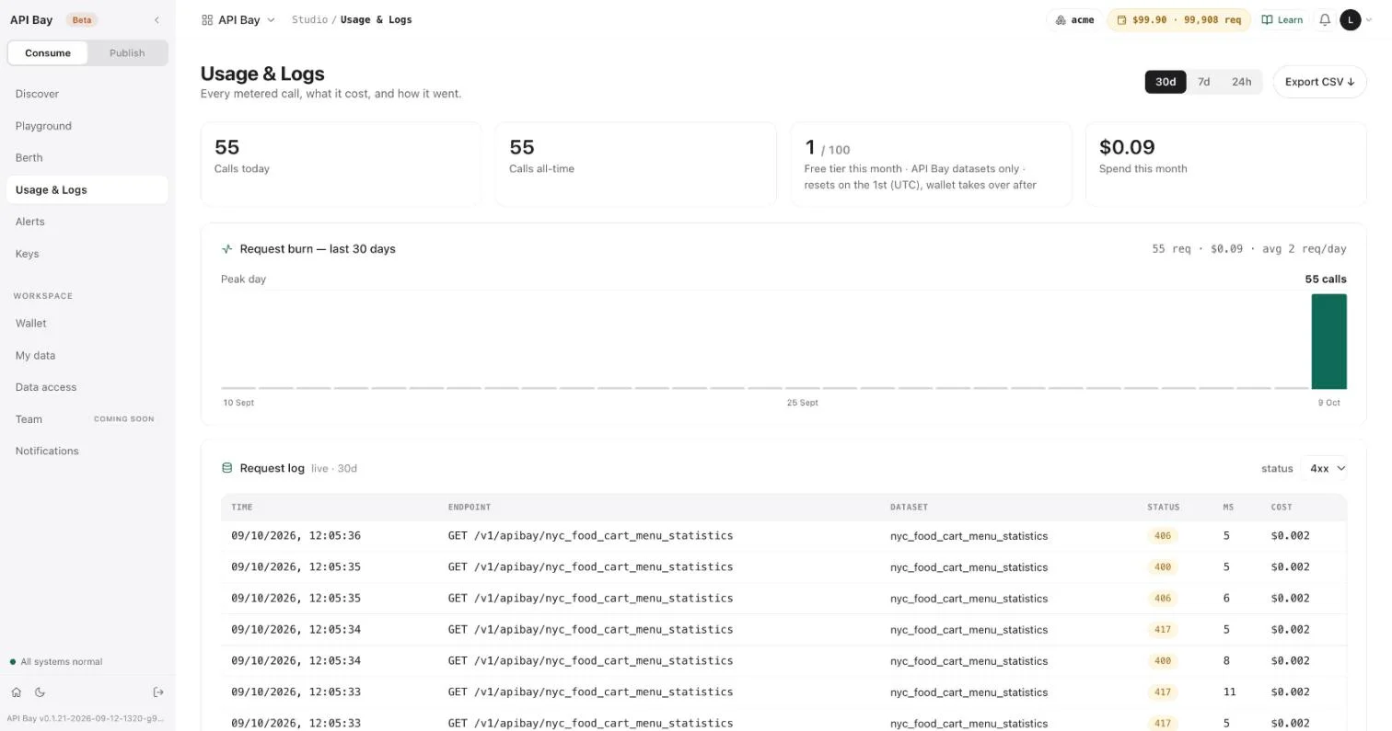Click the acme workspace badge

(x=1074, y=19)
